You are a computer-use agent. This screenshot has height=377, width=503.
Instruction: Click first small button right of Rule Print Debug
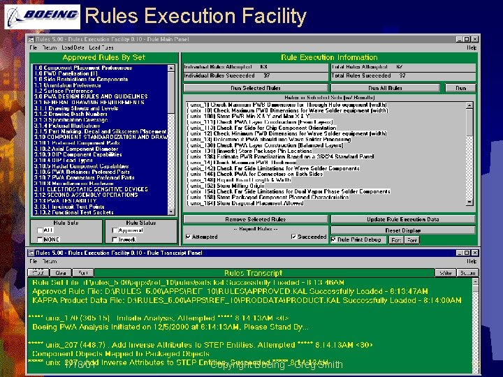point(396,239)
